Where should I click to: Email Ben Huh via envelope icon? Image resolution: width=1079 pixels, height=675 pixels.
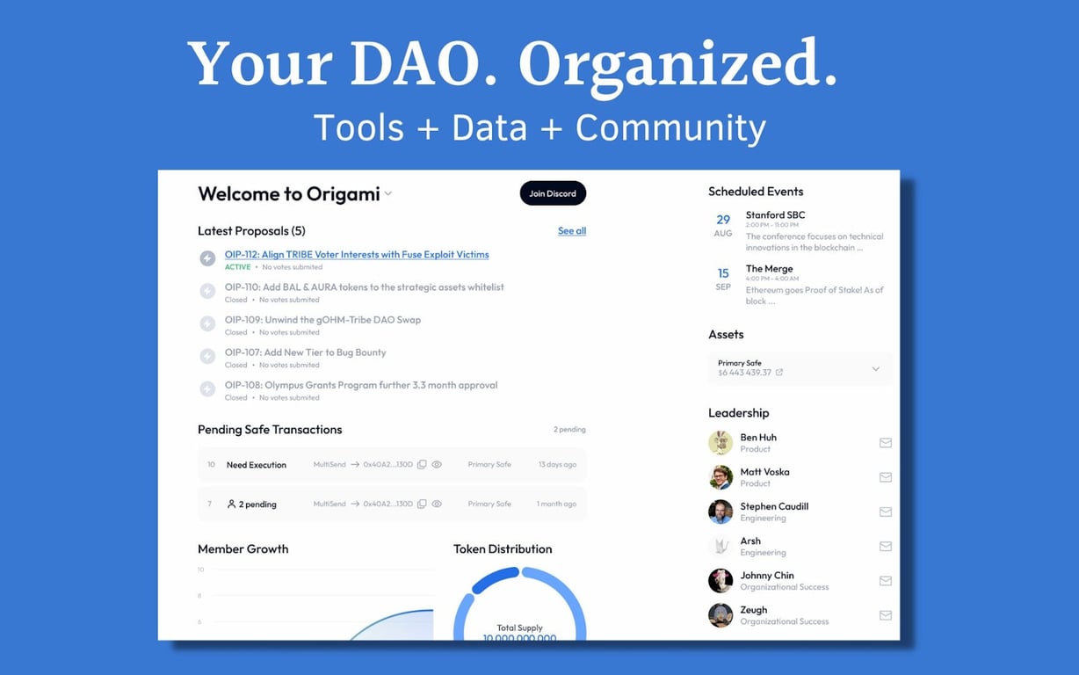click(886, 443)
